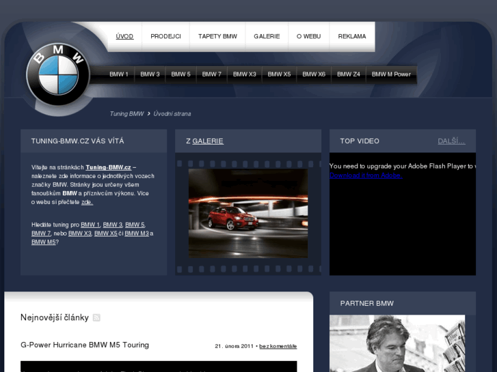Choose BMW X3 in the model bar
Screen dimensions: 497x372
244,74
